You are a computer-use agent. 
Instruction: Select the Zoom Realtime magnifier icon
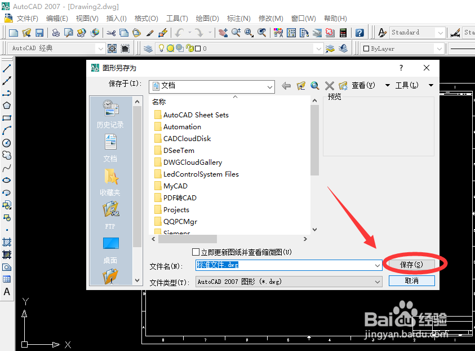236,33
